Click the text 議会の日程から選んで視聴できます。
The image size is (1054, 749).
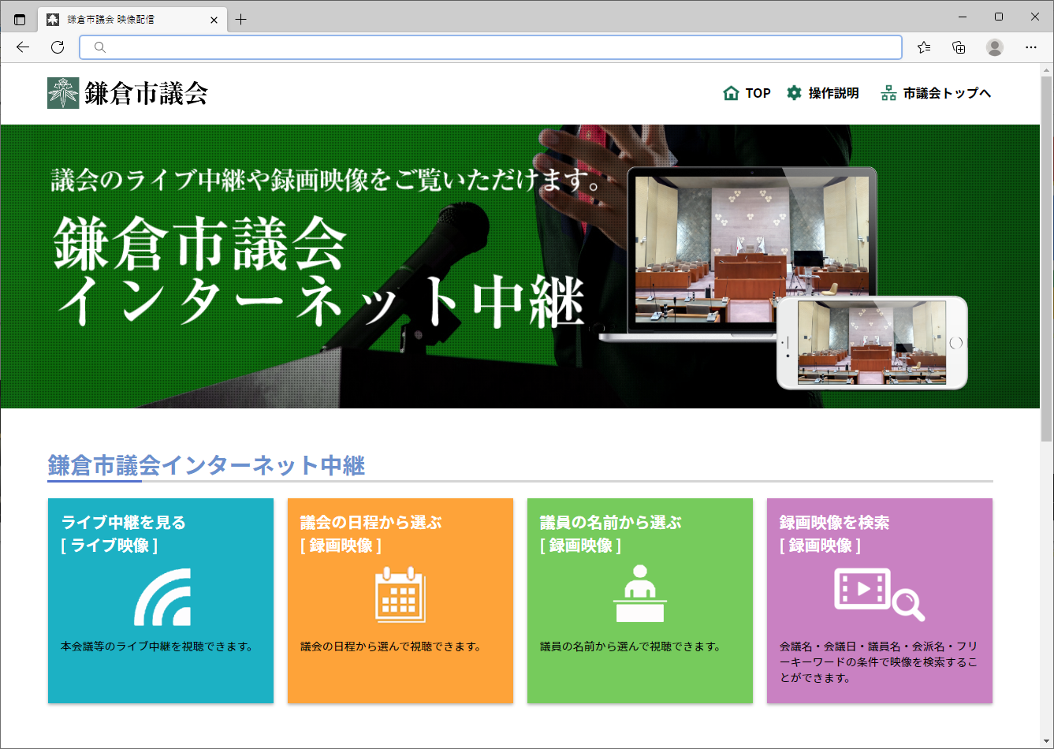click(x=391, y=647)
